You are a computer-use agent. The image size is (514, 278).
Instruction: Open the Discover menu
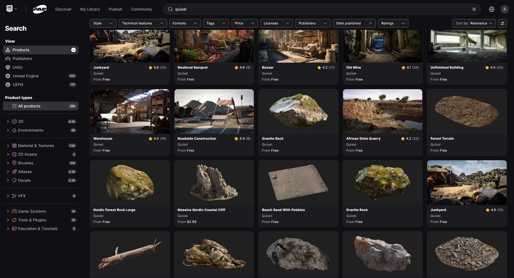(64, 9)
